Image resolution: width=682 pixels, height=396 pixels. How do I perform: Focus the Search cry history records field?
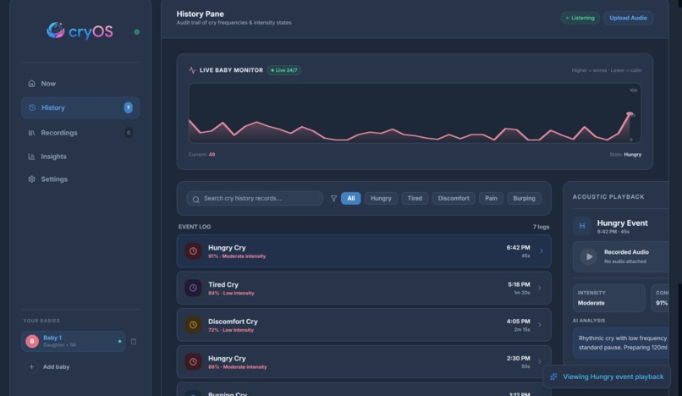[255, 199]
